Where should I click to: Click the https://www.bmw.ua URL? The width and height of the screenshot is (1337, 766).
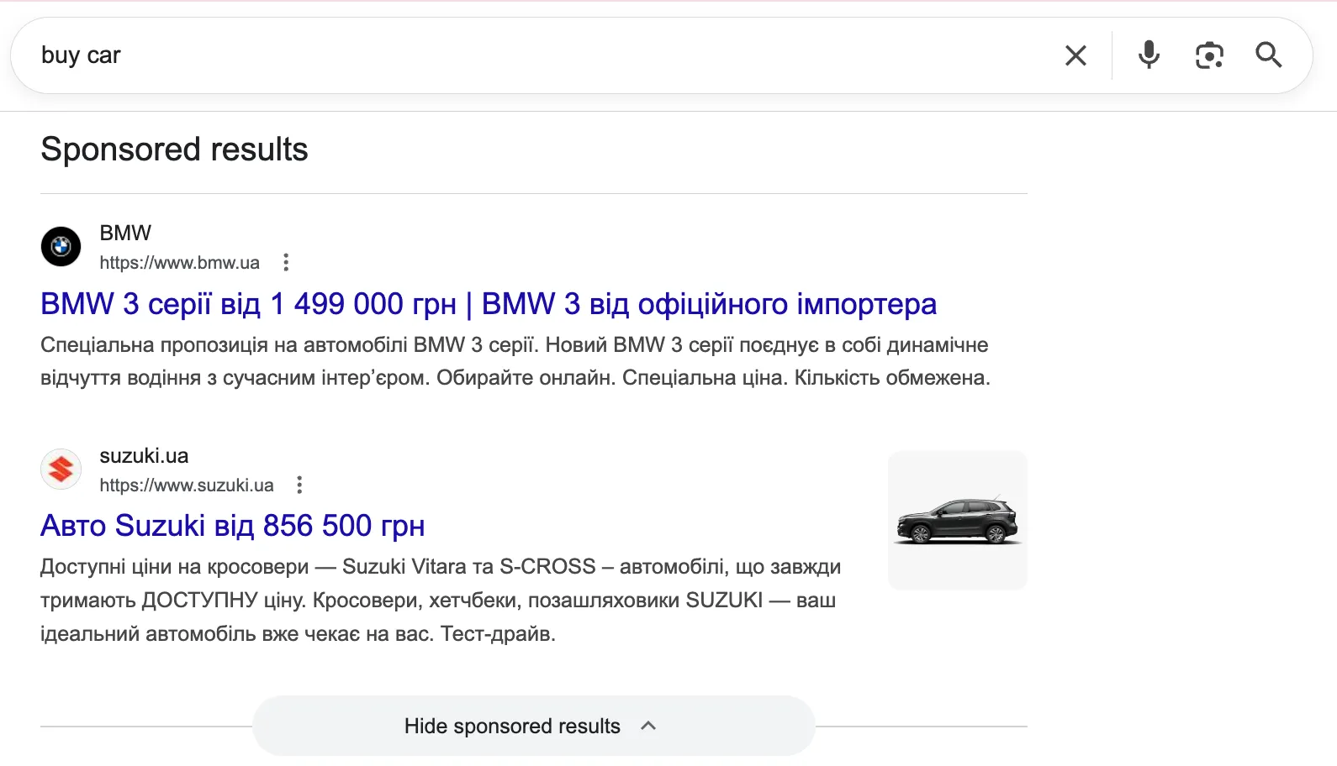pos(179,262)
